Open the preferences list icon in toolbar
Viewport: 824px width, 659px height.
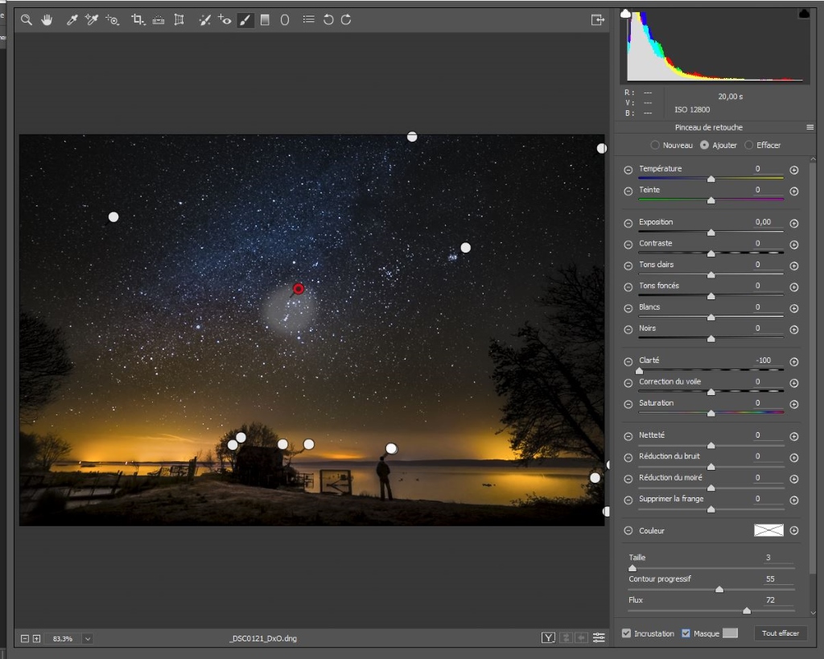pos(308,20)
